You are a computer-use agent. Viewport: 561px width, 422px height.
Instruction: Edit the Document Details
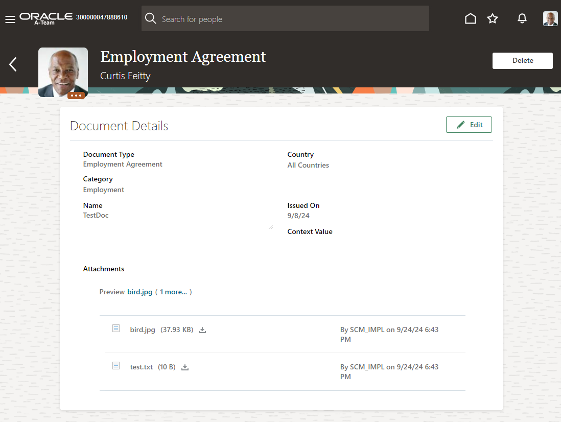point(469,125)
